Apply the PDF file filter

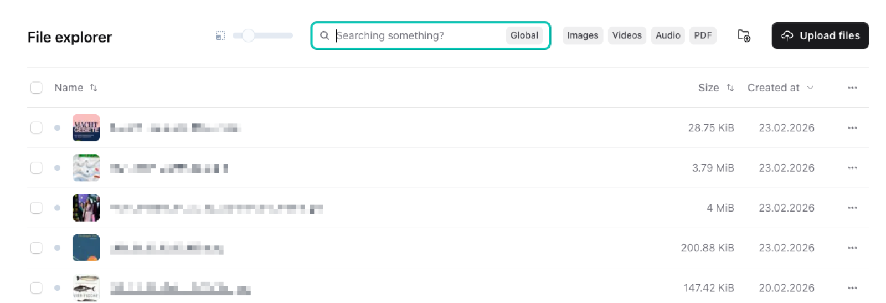pos(703,36)
